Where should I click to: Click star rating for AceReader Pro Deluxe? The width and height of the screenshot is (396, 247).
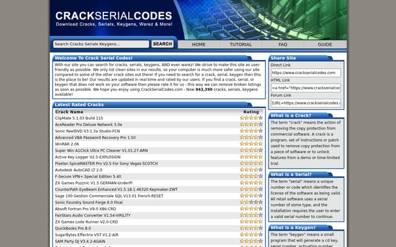pos(251,124)
